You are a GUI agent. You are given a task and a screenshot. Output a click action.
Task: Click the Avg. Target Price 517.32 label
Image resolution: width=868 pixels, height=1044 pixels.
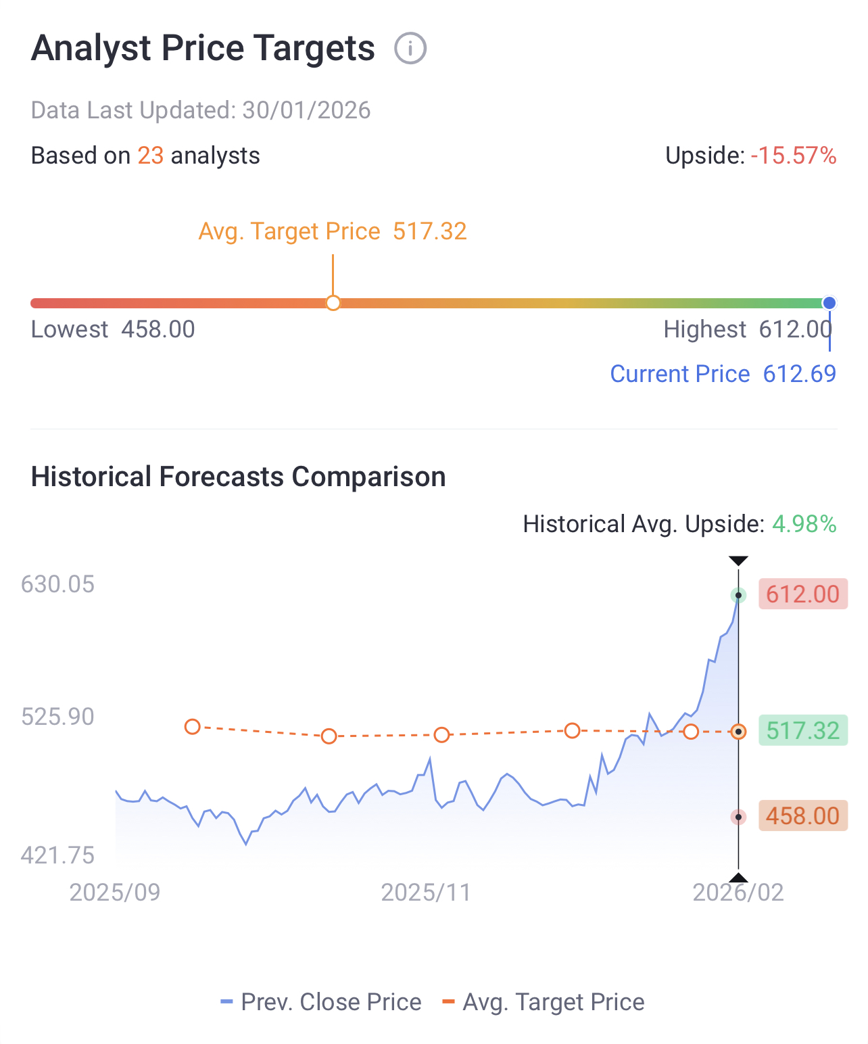point(332,231)
